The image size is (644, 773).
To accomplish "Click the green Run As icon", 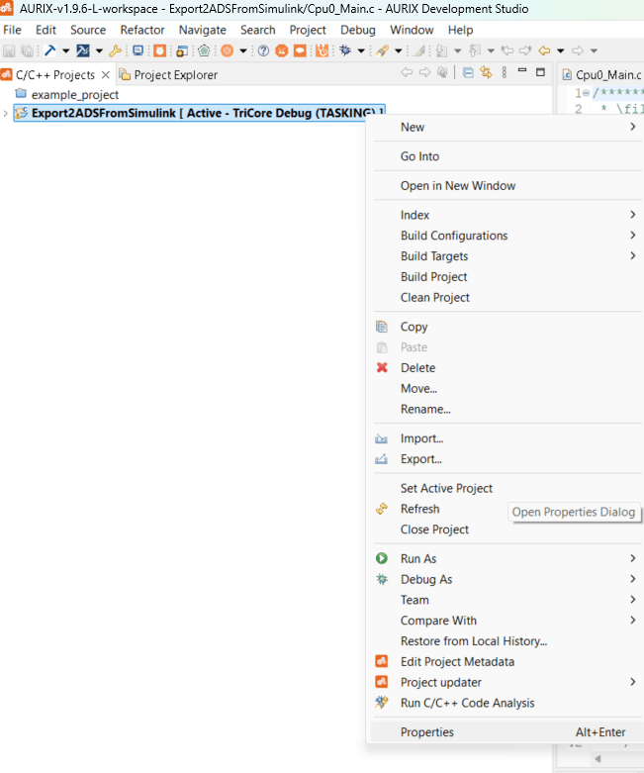I will click(382, 559).
